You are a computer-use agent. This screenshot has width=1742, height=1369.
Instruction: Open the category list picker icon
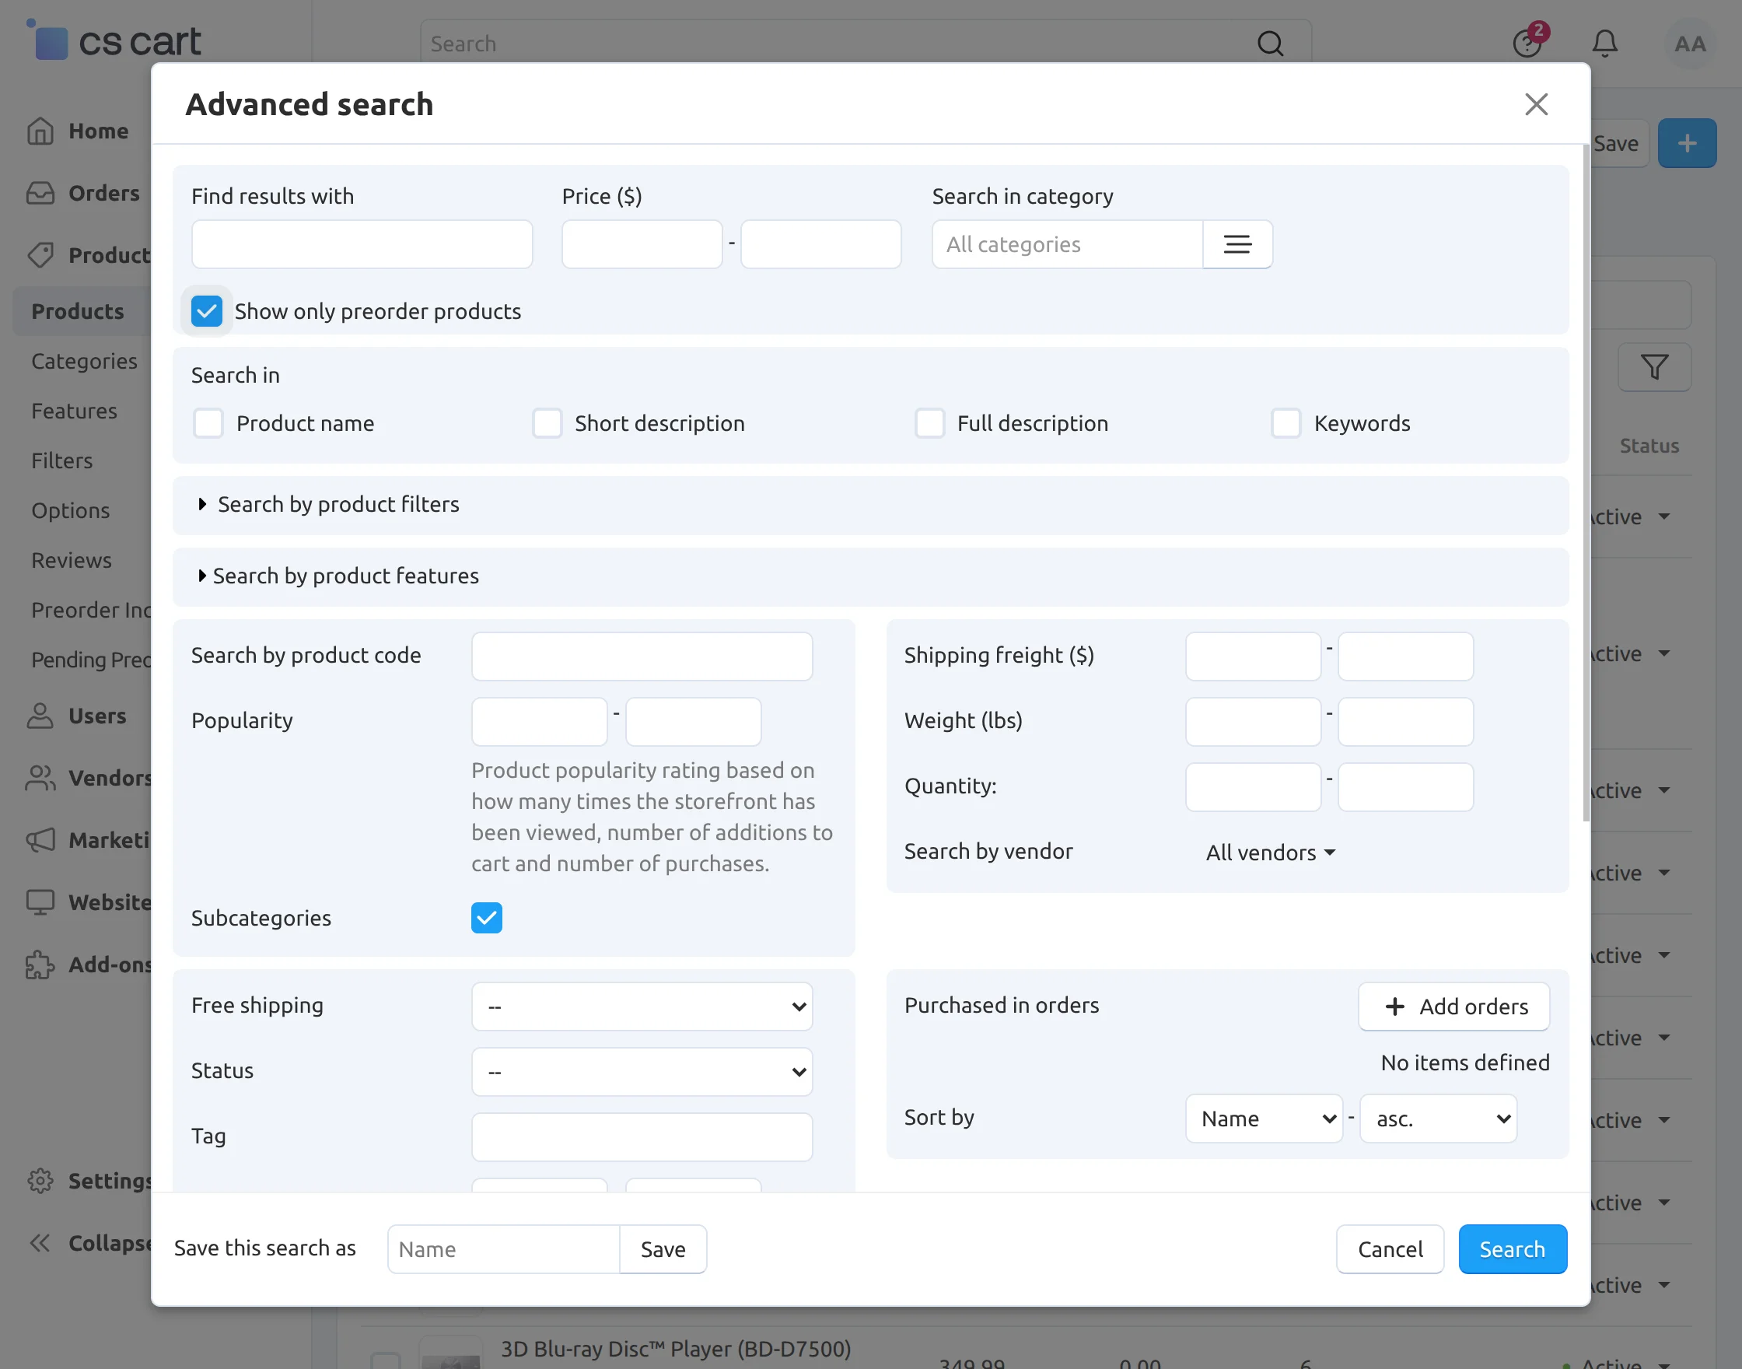pyautogui.click(x=1237, y=244)
